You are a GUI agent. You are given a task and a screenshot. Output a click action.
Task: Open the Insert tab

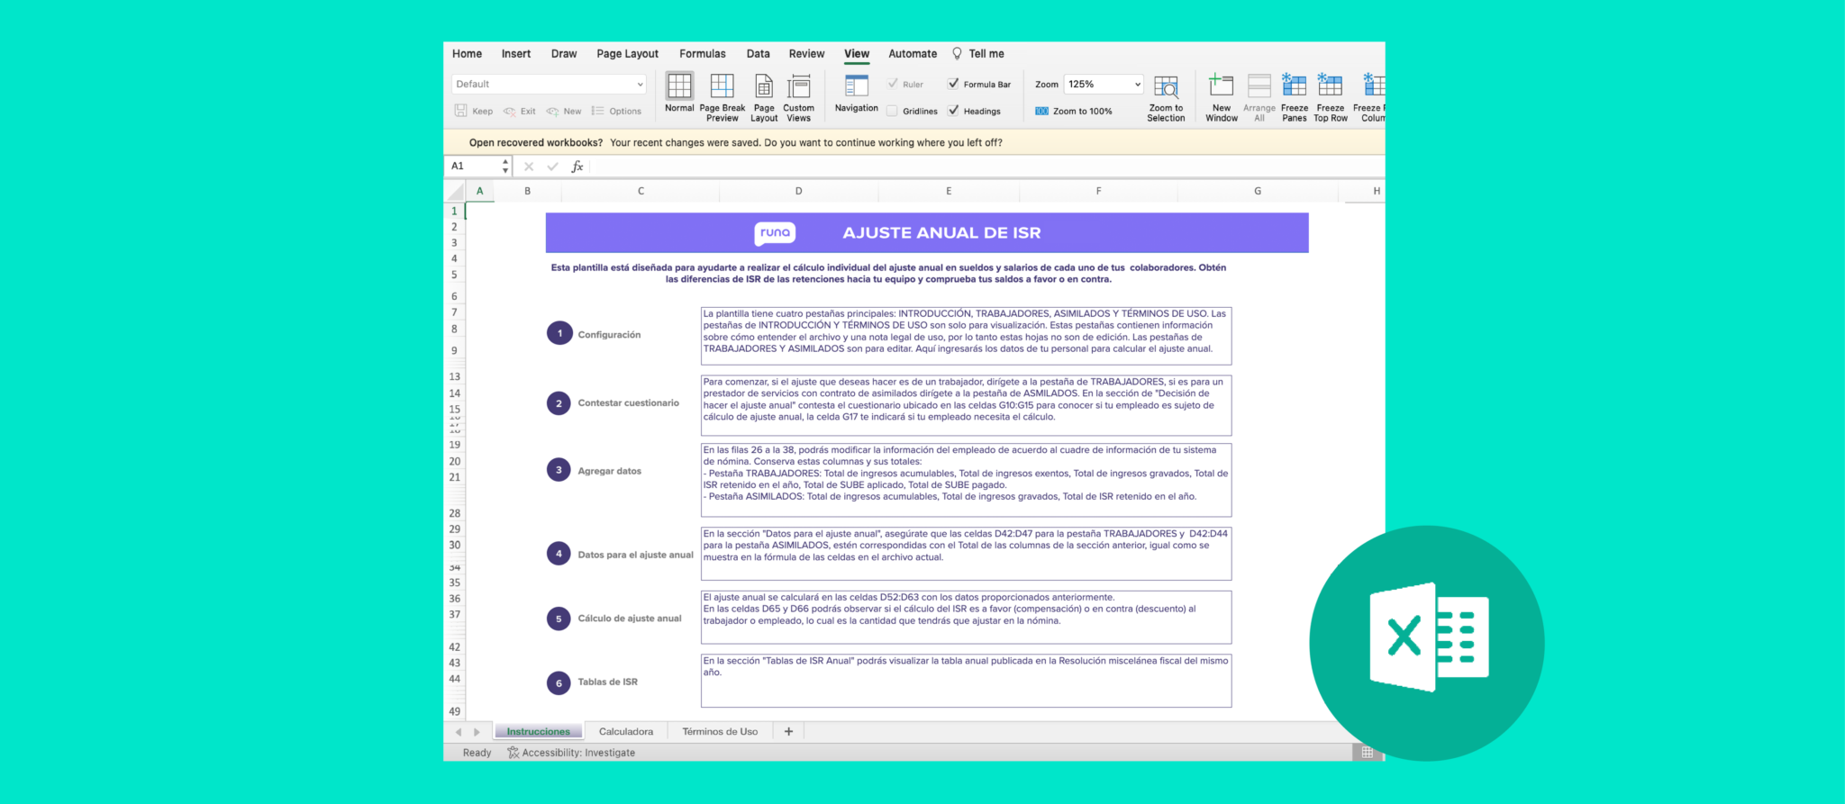516,54
